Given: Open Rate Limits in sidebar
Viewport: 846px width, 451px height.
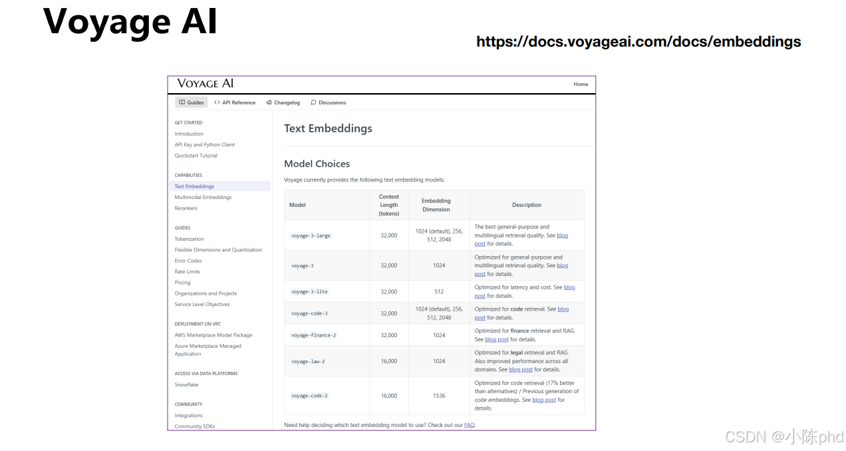Looking at the screenshot, I should click(x=188, y=271).
